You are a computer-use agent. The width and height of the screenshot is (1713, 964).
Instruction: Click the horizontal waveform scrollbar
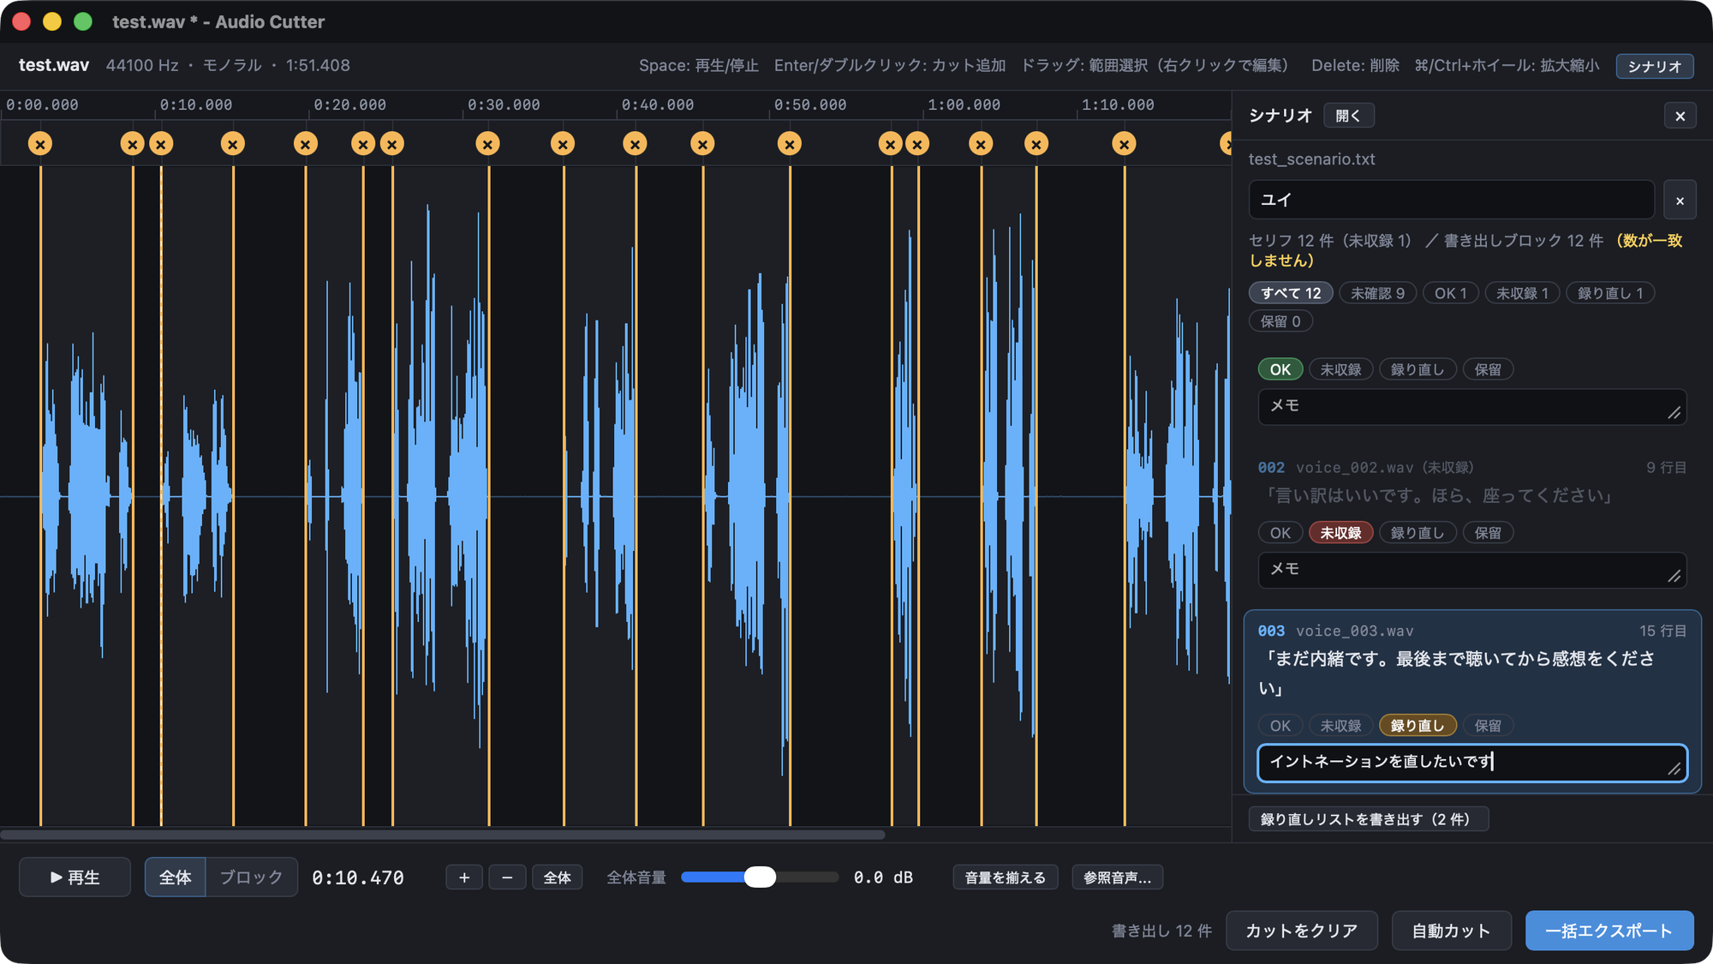coord(443,835)
